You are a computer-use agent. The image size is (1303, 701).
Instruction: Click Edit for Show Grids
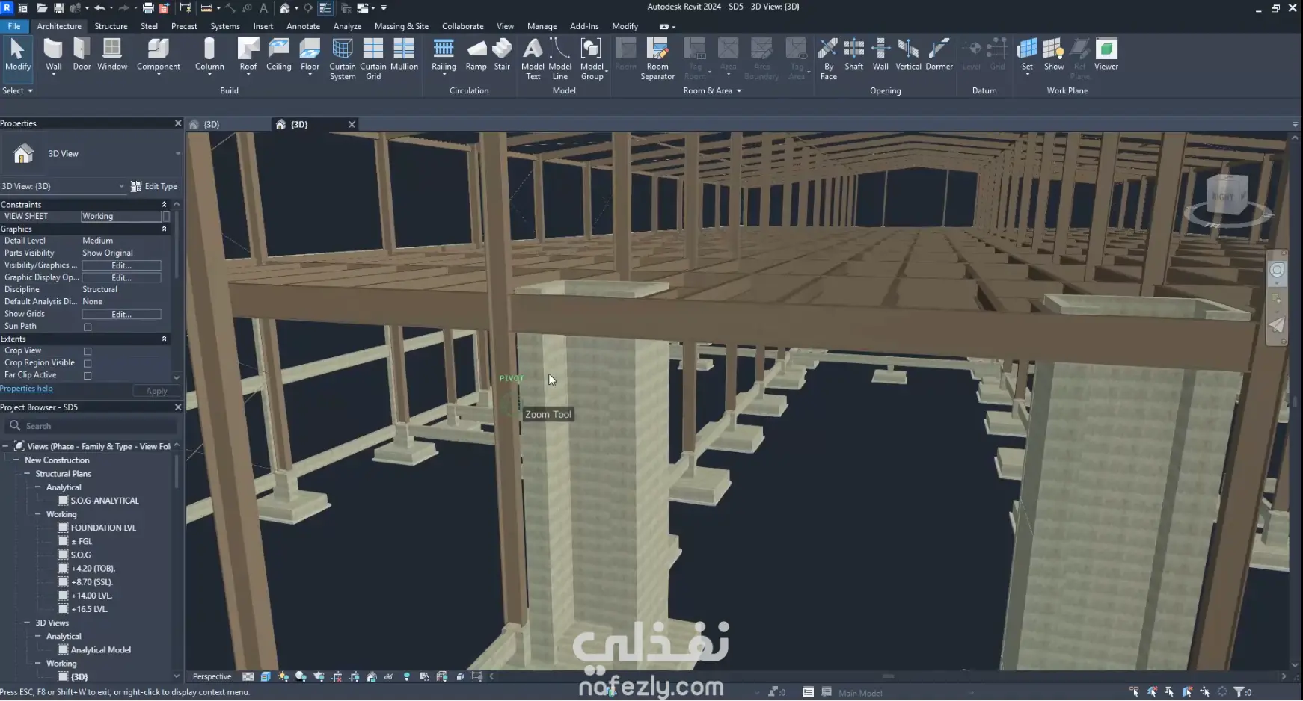click(x=121, y=315)
